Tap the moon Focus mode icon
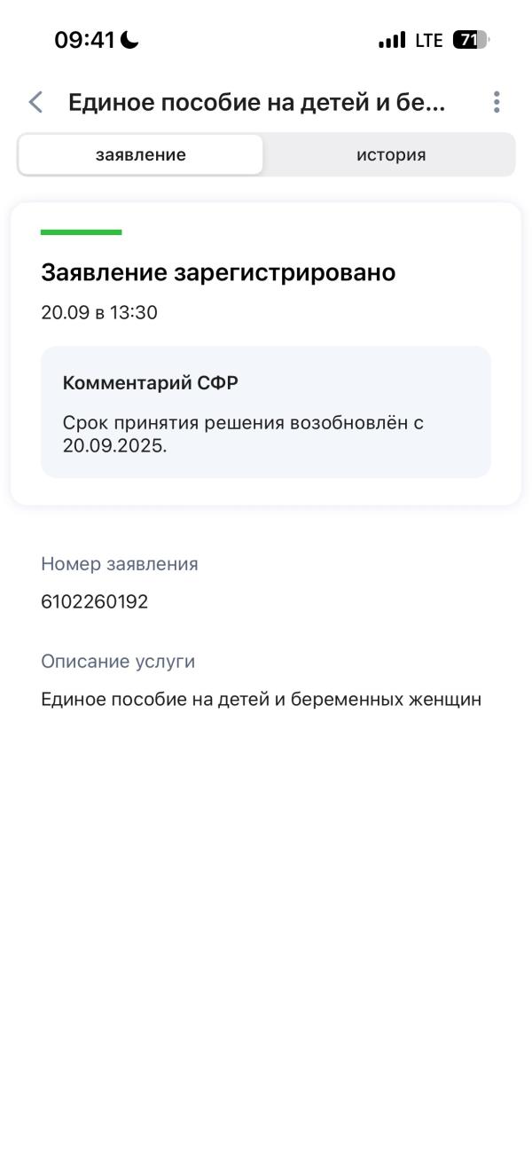The height and width of the screenshot is (1153, 532). [x=130, y=40]
